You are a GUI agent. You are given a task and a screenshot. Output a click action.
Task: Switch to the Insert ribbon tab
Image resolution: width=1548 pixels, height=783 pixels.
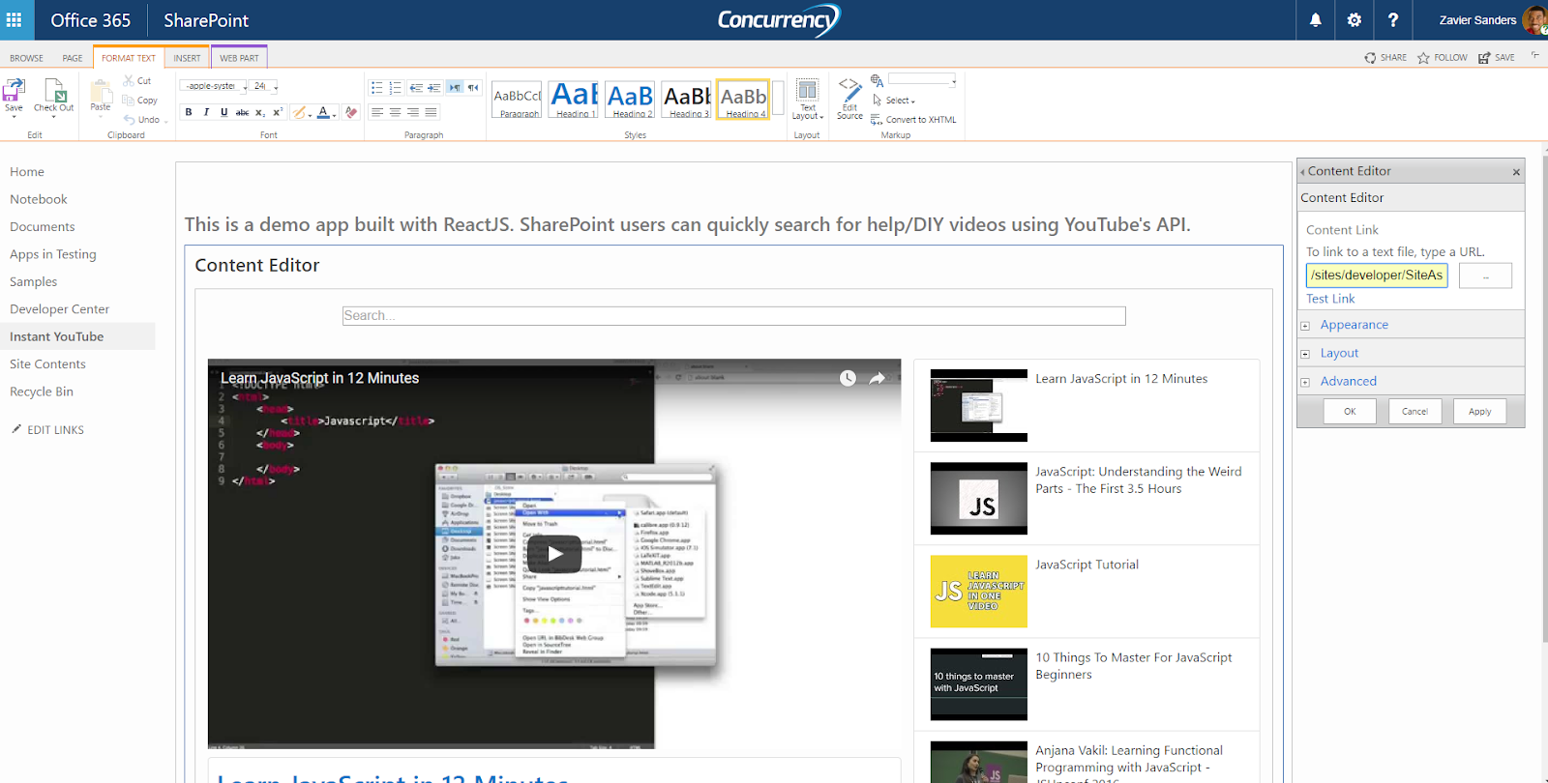pos(187,58)
